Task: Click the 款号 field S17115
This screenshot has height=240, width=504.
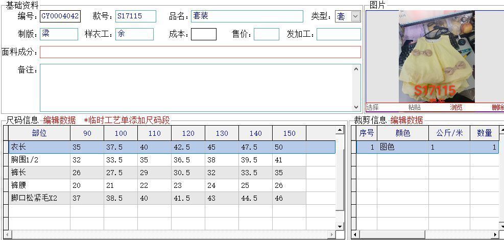Action: tap(136, 16)
